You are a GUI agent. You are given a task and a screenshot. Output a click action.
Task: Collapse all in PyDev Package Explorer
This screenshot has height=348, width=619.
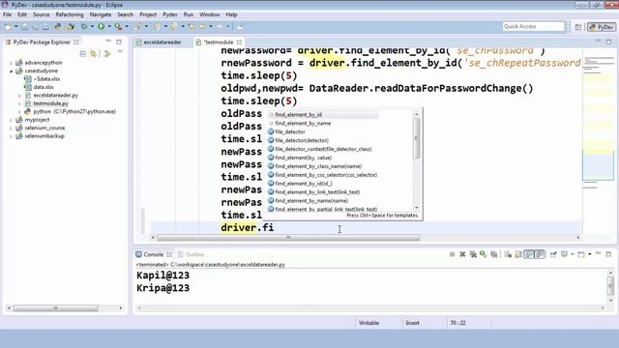click(83, 54)
